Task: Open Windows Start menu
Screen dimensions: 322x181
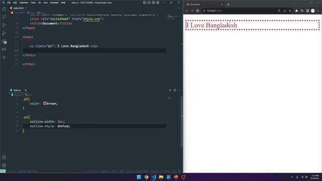Action: point(139,177)
